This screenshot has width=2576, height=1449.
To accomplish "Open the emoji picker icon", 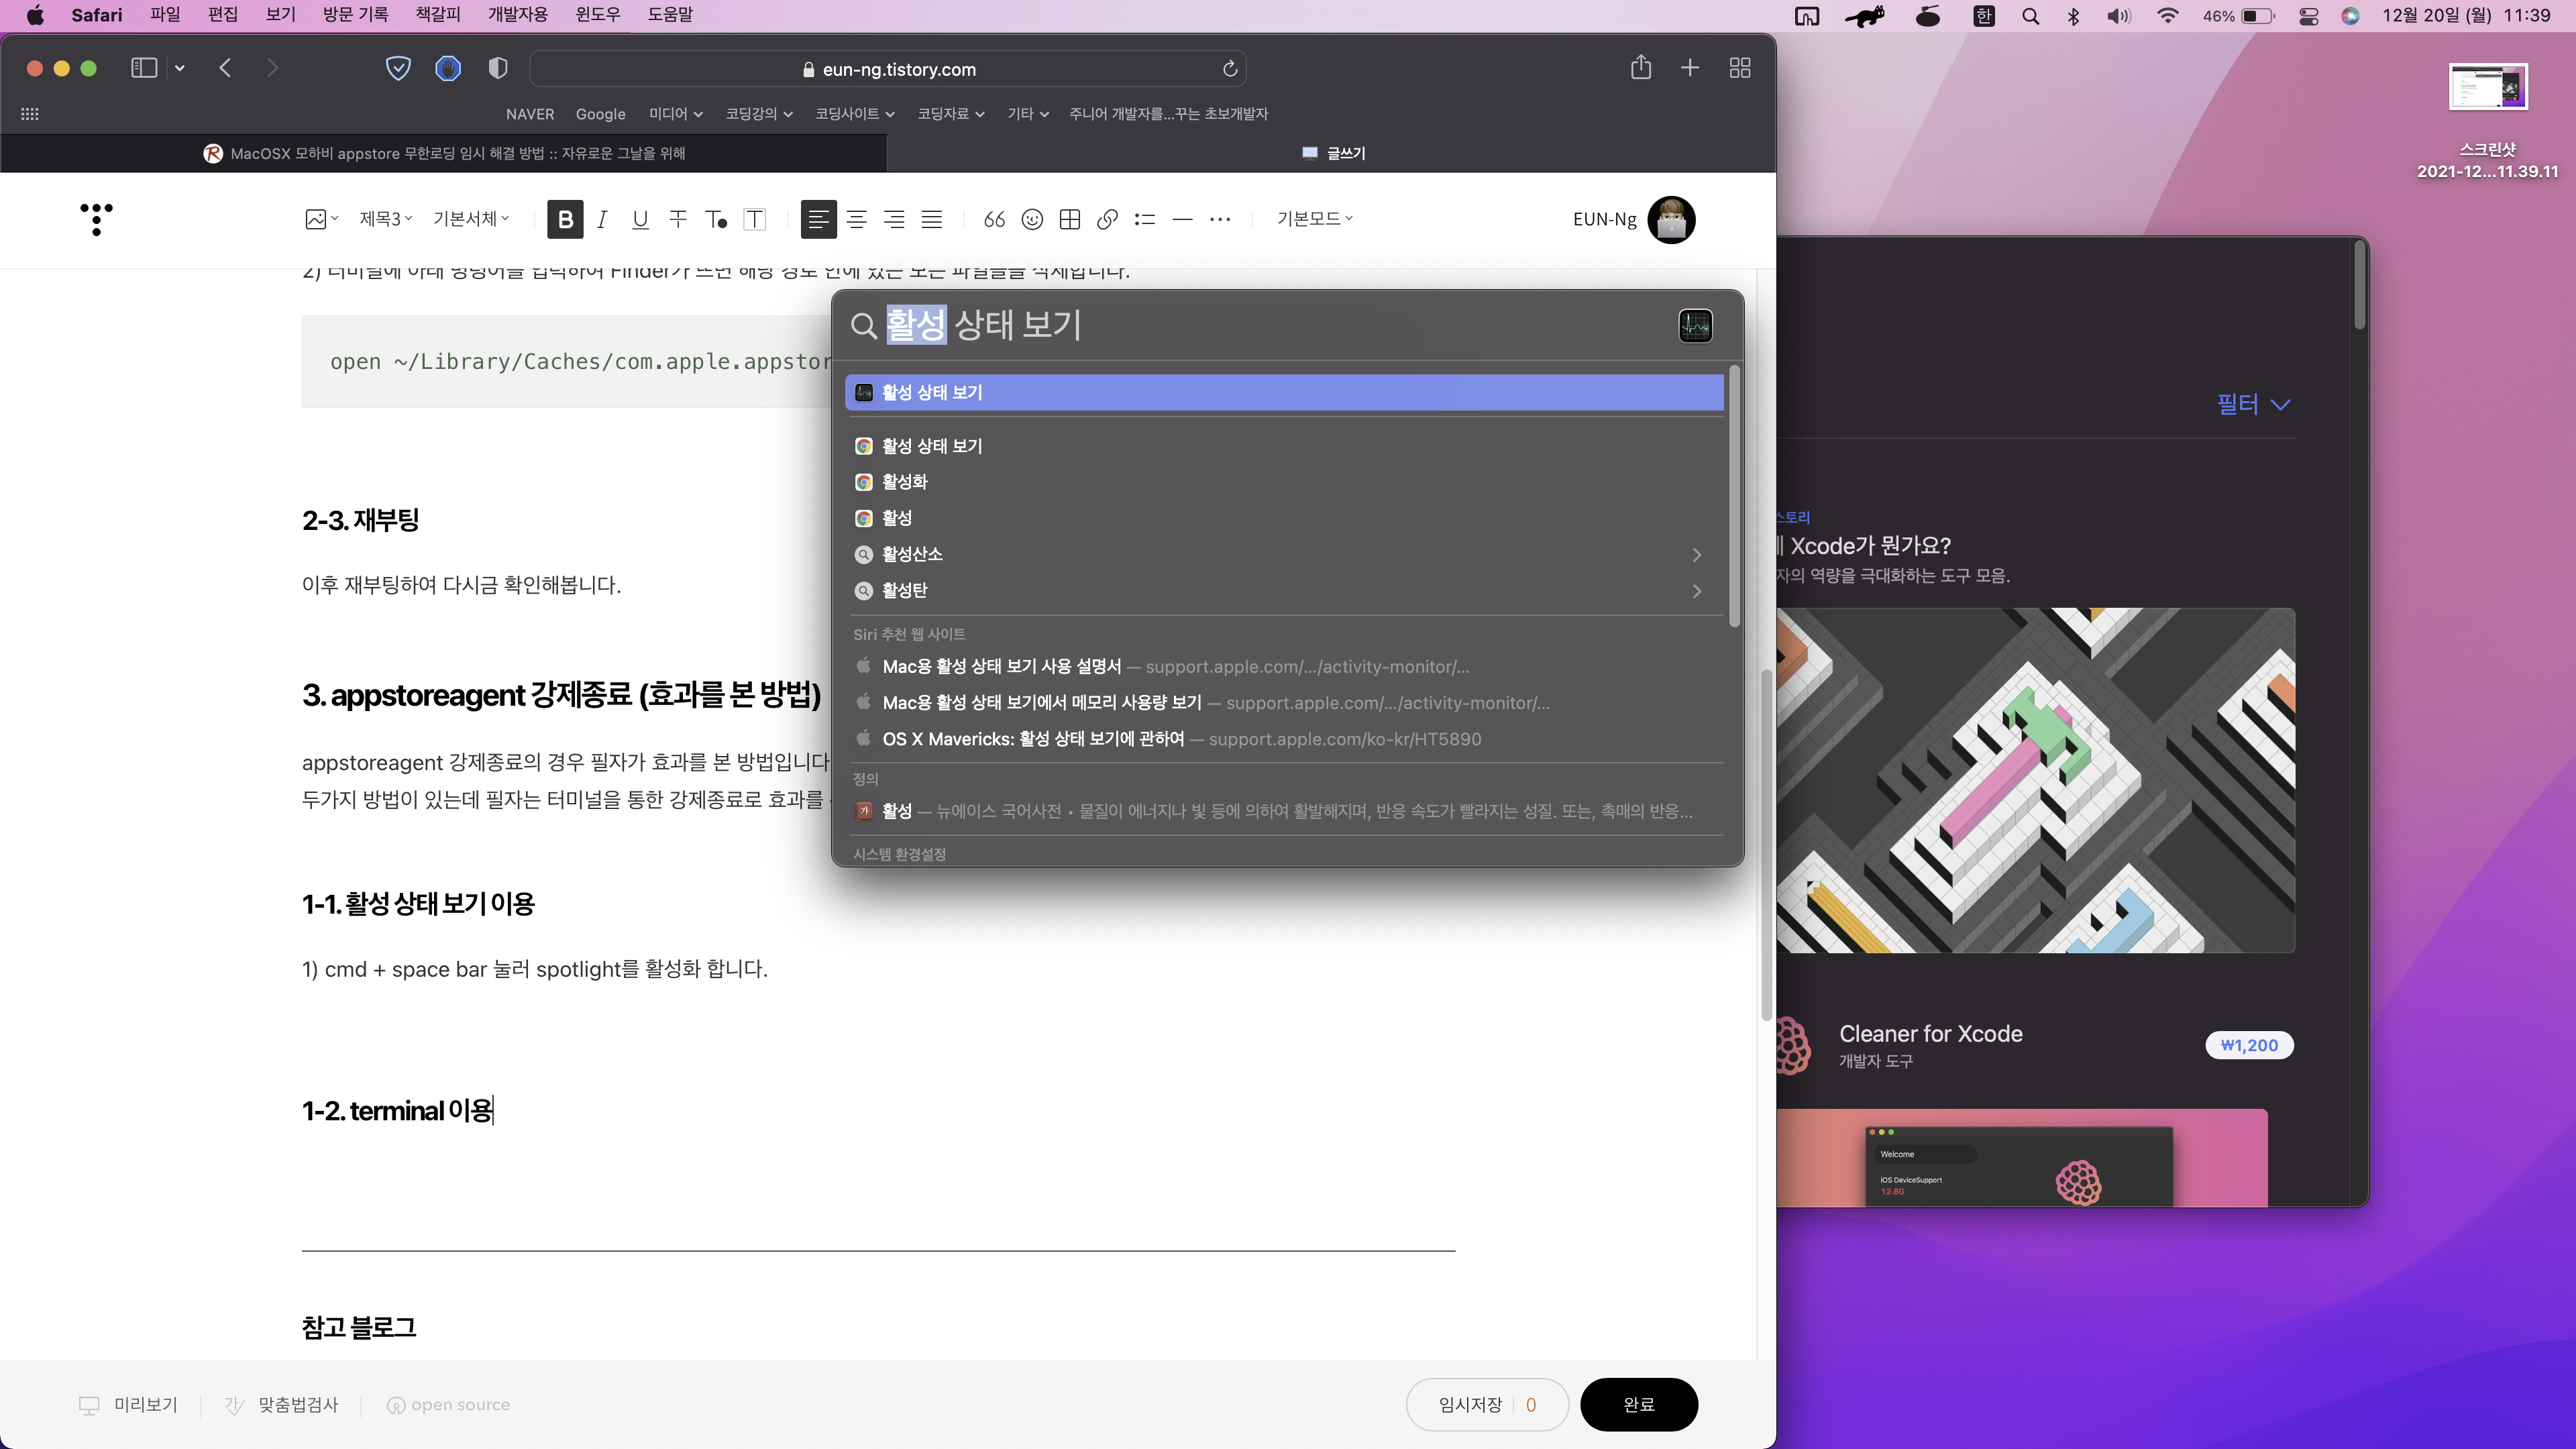I will pyautogui.click(x=1032, y=219).
